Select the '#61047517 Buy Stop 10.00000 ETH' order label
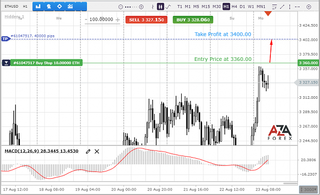 pos(46,63)
